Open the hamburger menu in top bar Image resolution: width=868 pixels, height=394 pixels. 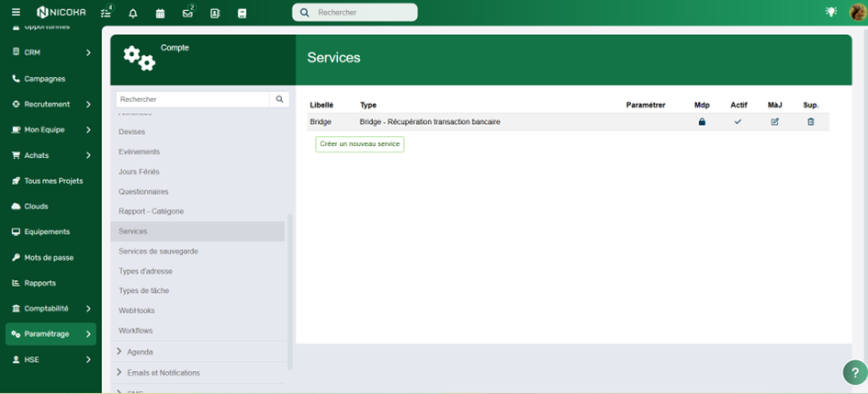[x=16, y=12]
